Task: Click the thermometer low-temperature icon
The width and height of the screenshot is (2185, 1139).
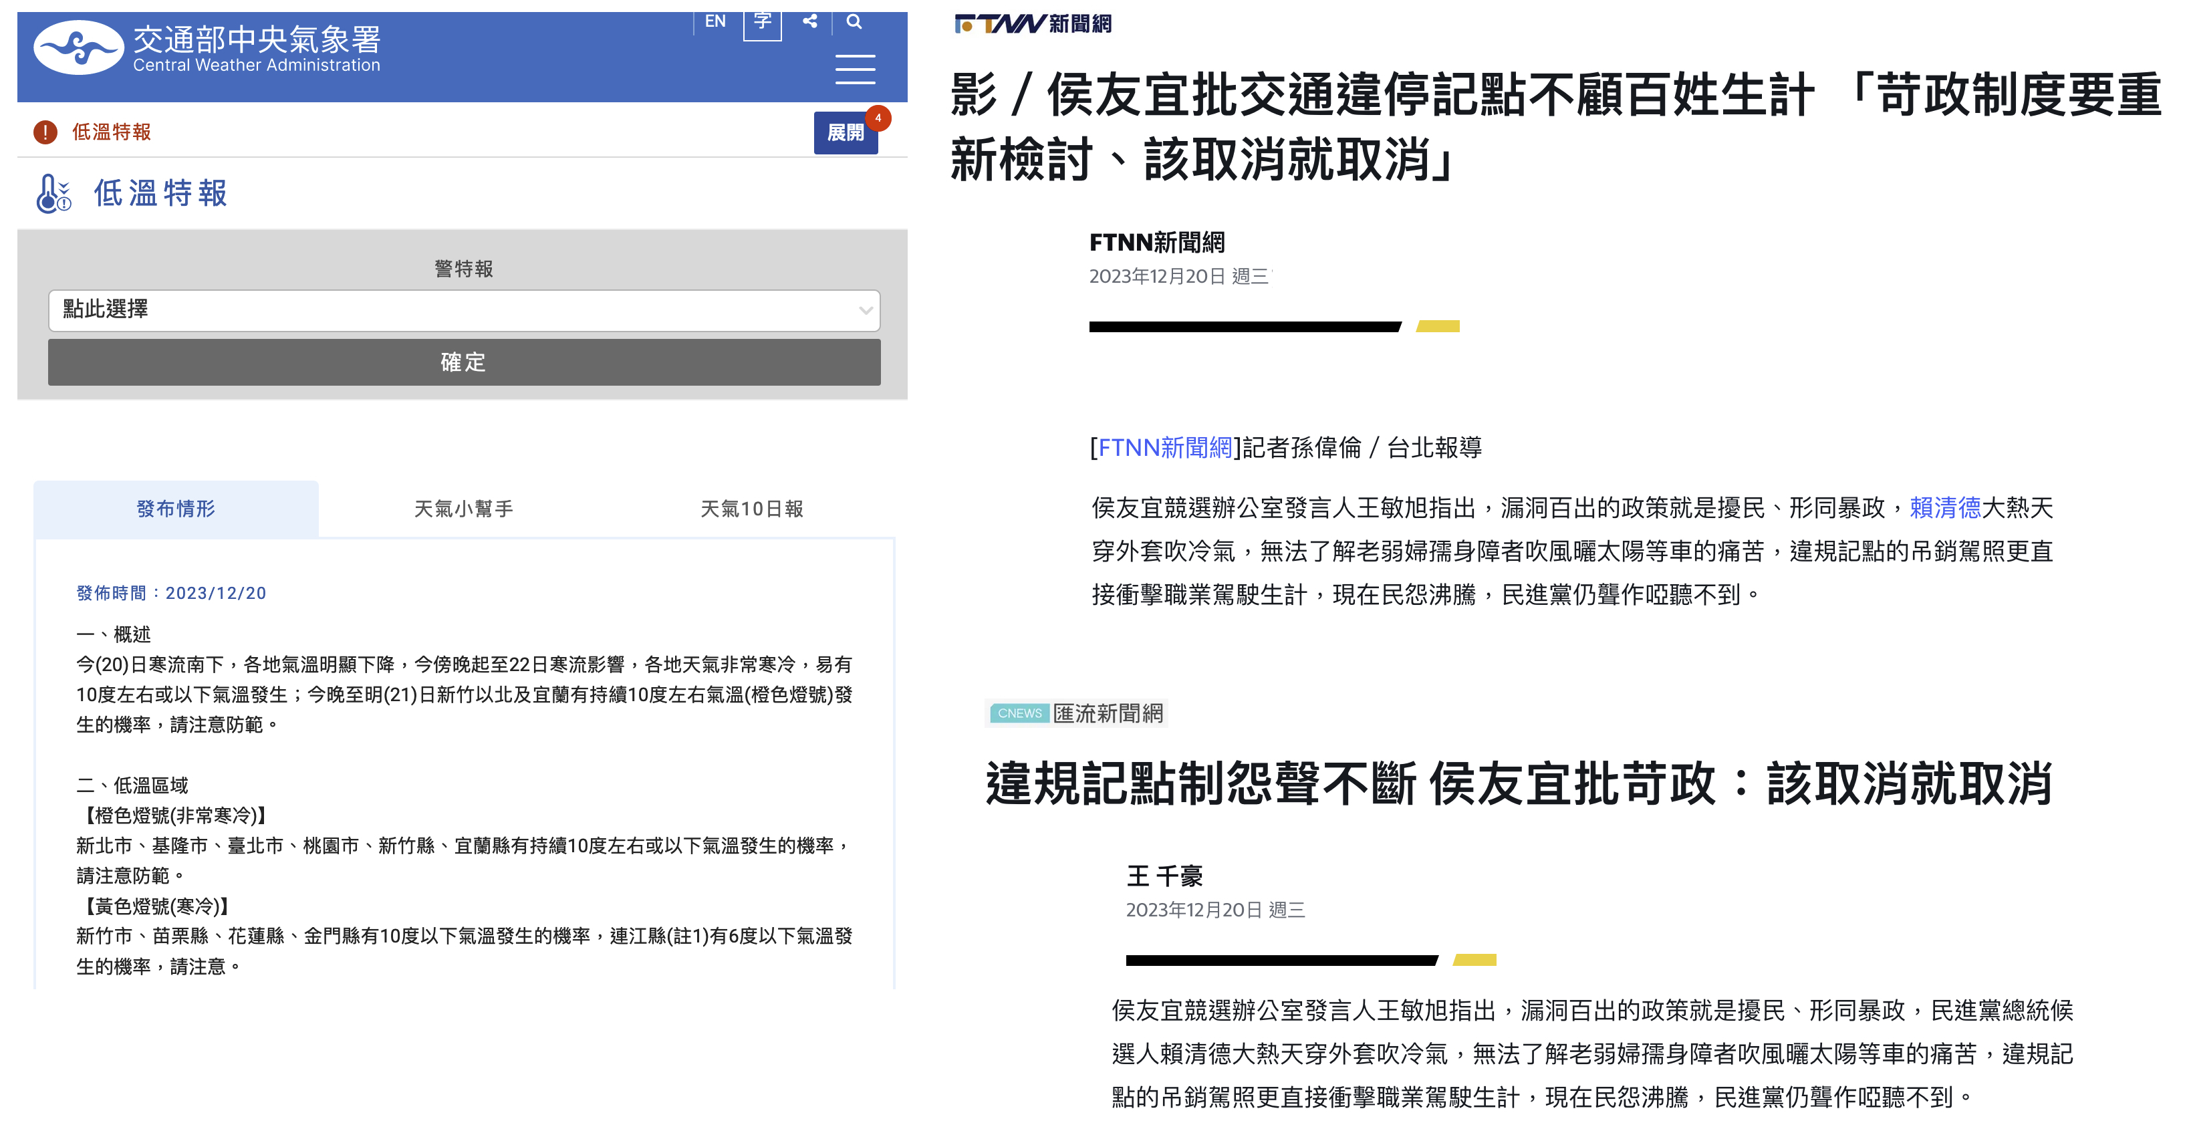Action: click(x=53, y=193)
